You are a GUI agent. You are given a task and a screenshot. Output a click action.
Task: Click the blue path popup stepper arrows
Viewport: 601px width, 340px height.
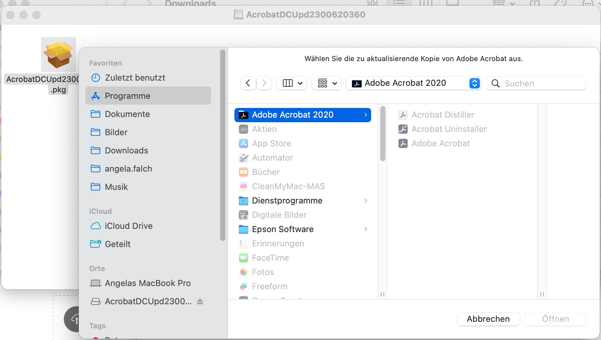474,83
